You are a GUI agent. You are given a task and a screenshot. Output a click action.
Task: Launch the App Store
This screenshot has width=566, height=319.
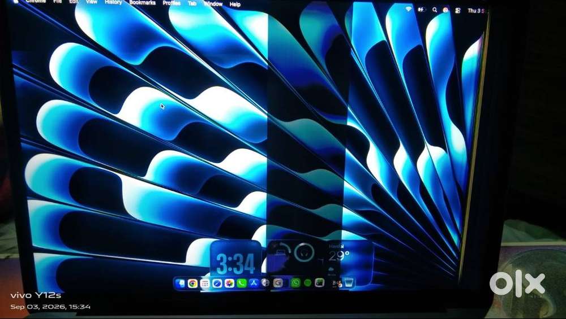(254, 283)
